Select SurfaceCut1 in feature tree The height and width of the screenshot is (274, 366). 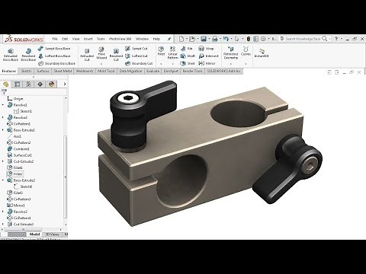click(19, 155)
